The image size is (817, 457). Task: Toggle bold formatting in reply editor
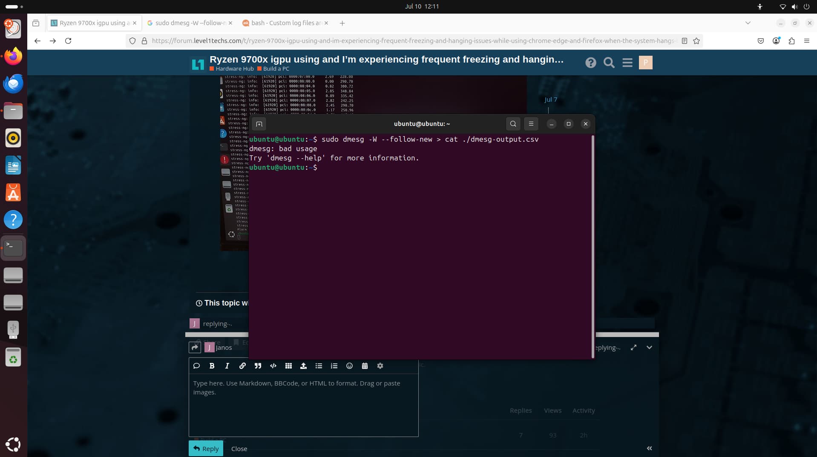click(x=212, y=366)
